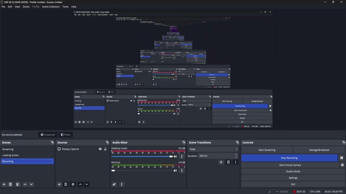The height and width of the screenshot is (194, 346).
Task: Add a scene transition with plus icon
Action: coord(221,162)
